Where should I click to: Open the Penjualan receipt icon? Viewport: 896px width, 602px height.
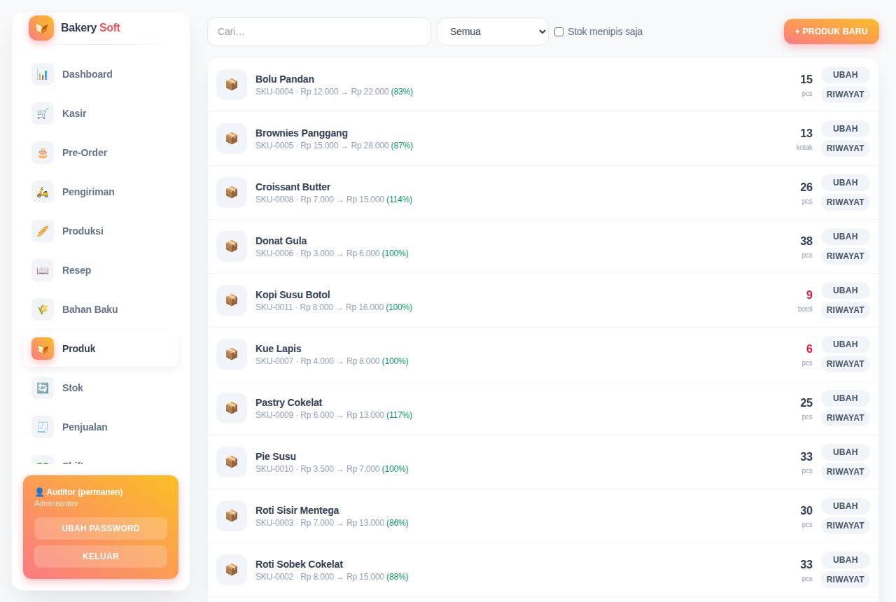click(43, 427)
